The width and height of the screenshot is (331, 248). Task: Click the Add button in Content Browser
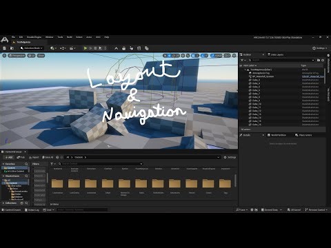coord(9,157)
